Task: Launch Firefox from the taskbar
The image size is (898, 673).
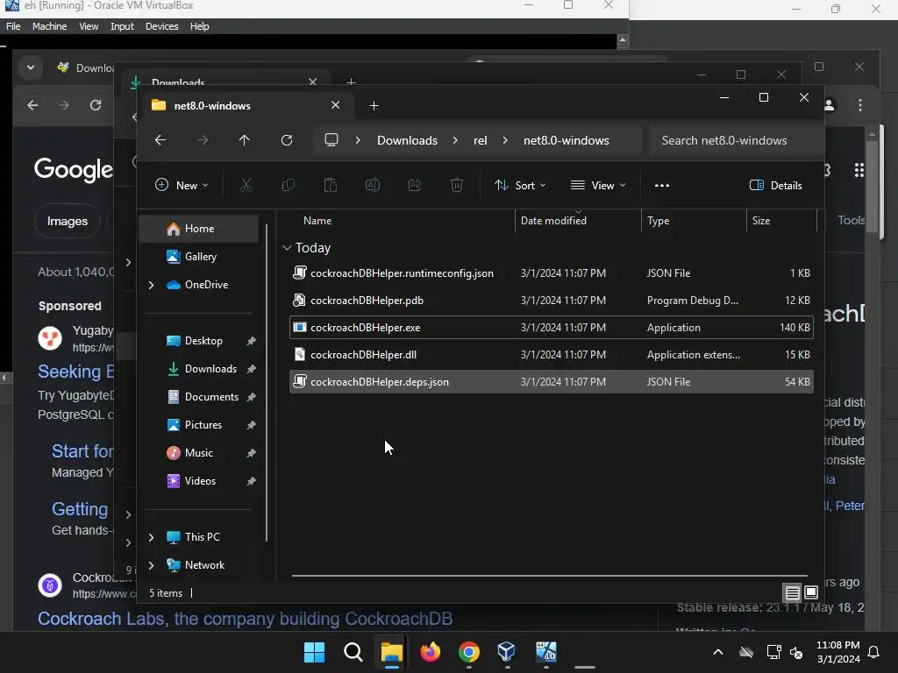Action: [430, 652]
